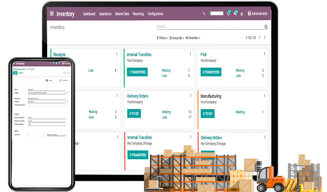Click the Save button on the phone

click(x=15, y=73)
